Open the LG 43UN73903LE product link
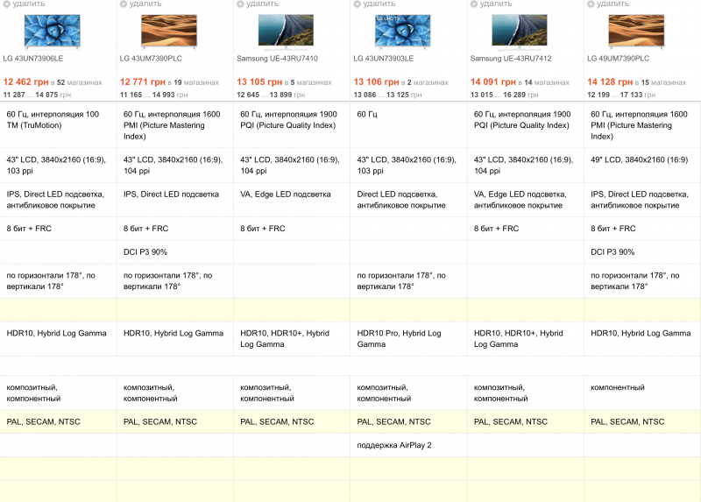Viewport: 701px width, 502px height. 384,59
